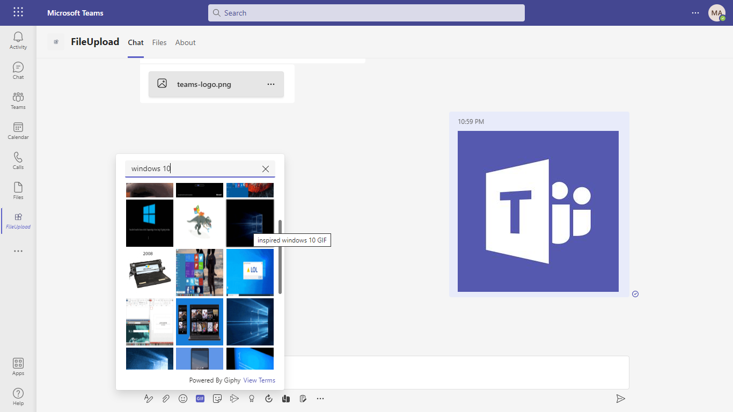Click the Powered By Giphy label
733x412 pixels.
tap(215, 380)
